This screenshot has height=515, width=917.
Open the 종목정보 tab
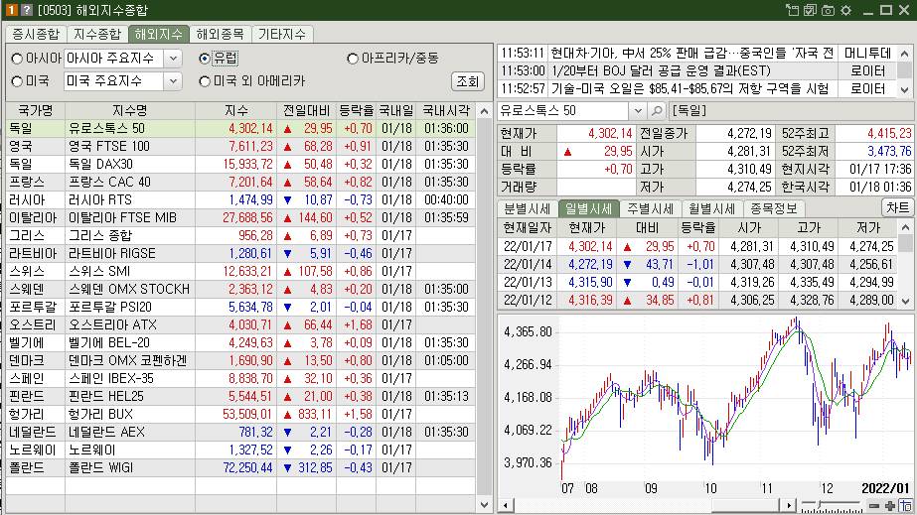click(773, 208)
